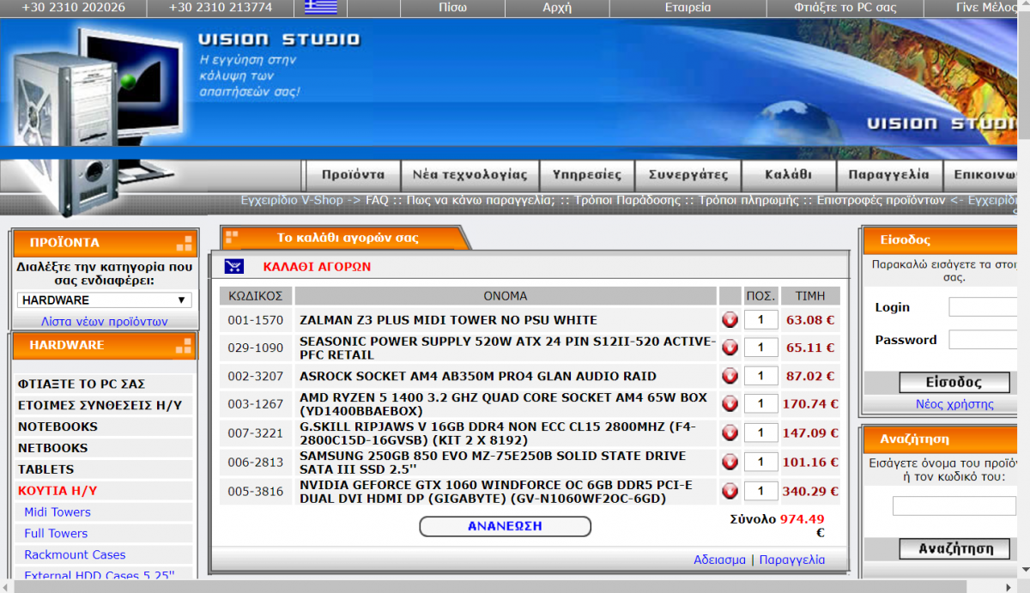Focus the Login input field
This screenshot has width=1030, height=593.
point(983,307)
